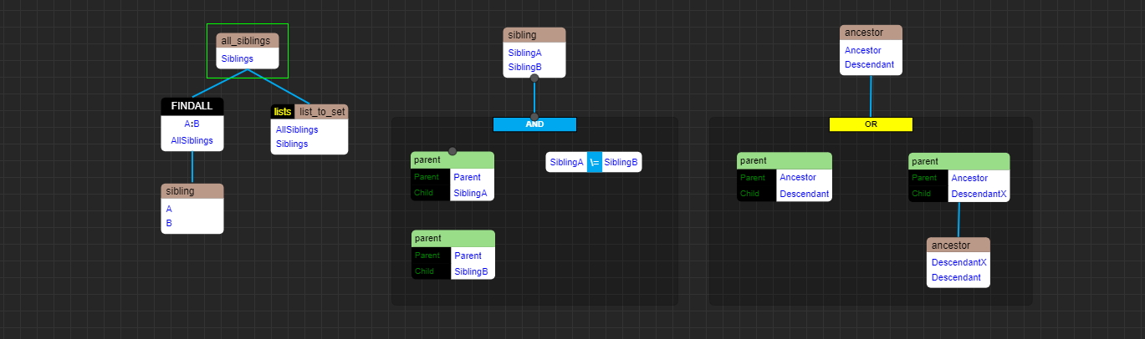The width and height of the screenshot is (1145, 339).
Task: Select the DescendantX argument in the parent node
Action: tap(979, 194)
